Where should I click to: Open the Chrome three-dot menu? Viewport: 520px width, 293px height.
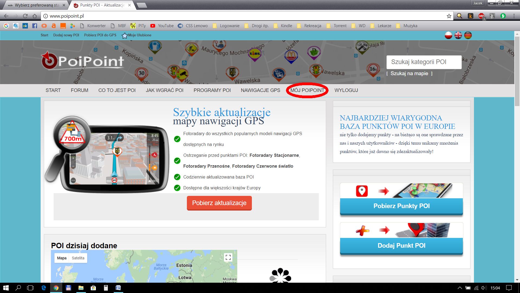coord(514,16)
